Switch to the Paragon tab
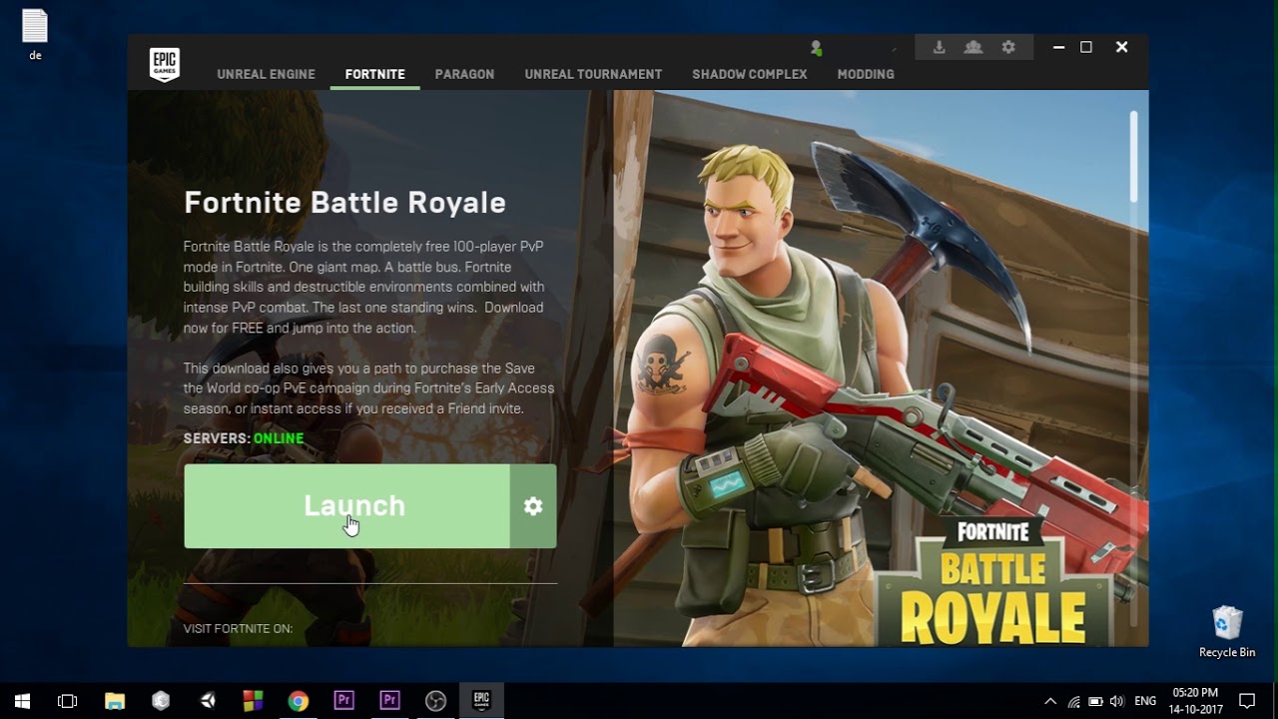 (x=464, y=74)
